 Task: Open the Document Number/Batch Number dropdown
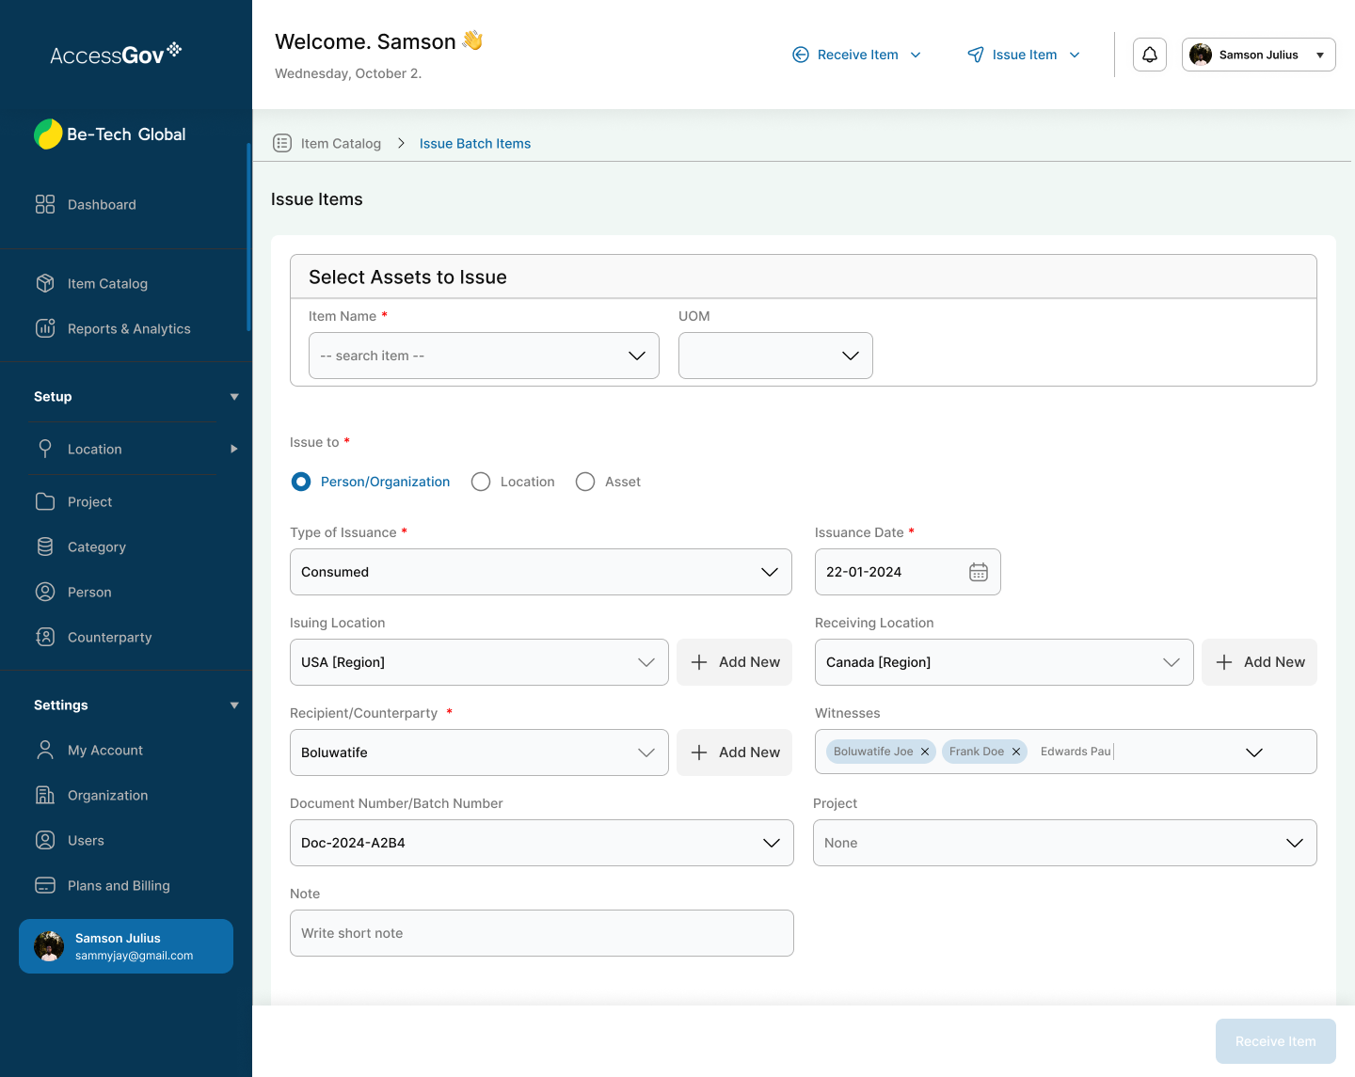pos(542,843)
